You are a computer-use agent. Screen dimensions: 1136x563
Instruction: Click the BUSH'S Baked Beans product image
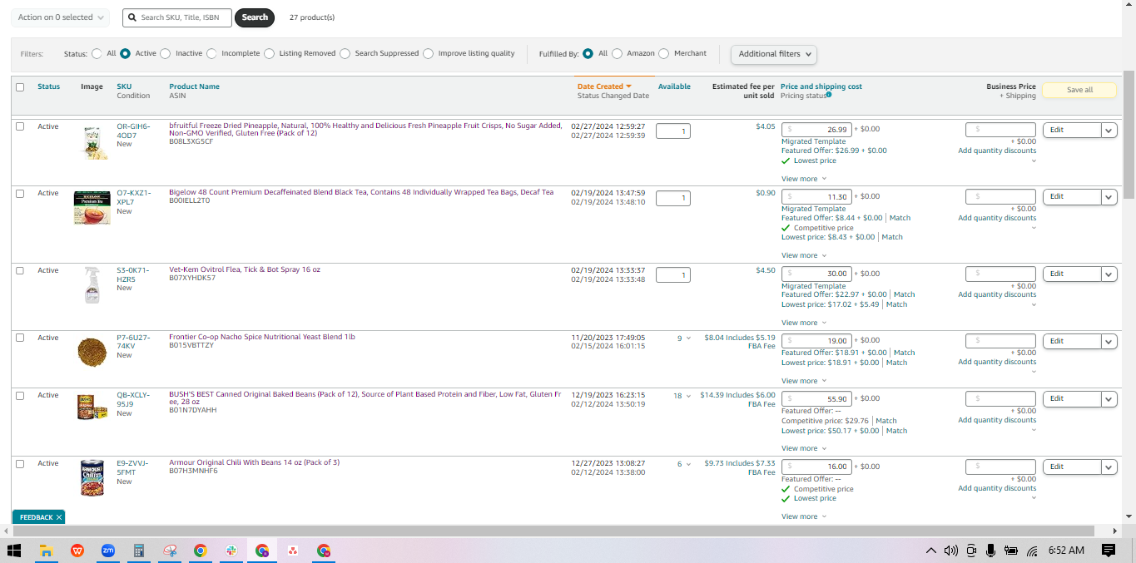92,407
